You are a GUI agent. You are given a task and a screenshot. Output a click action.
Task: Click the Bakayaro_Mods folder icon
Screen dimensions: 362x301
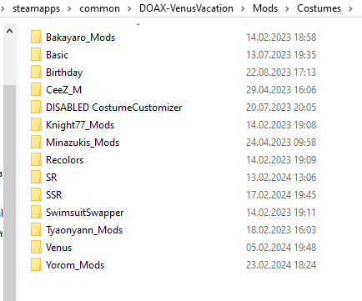pos(36,38)
